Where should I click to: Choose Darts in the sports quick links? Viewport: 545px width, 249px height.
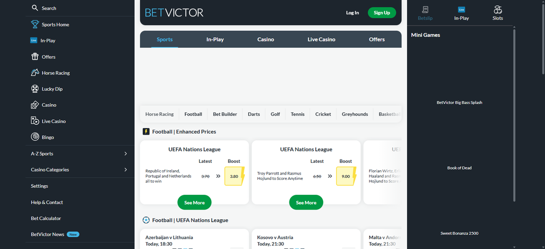coord(254,114)
